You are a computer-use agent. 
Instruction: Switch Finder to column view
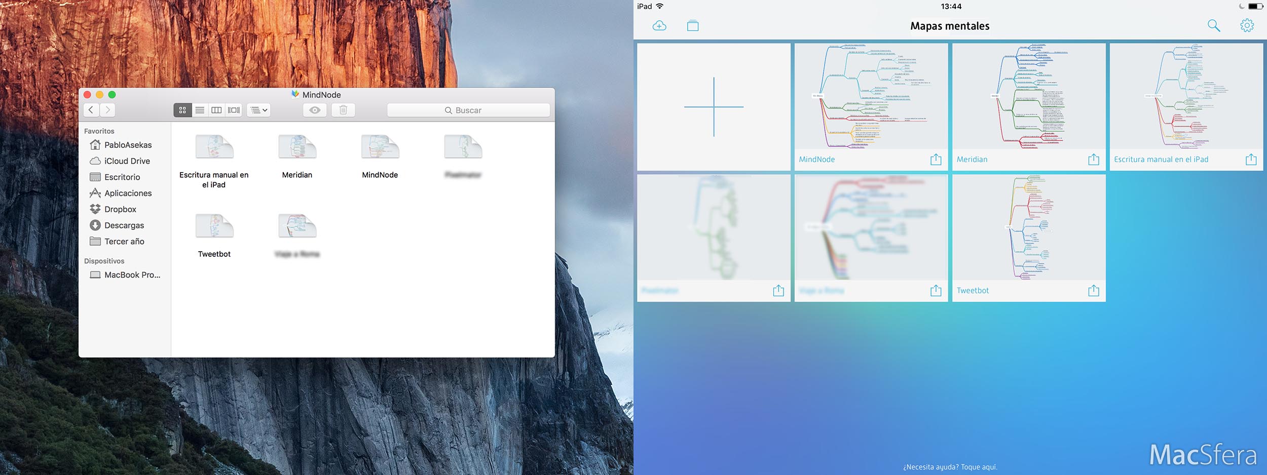[x=216, y=110]
